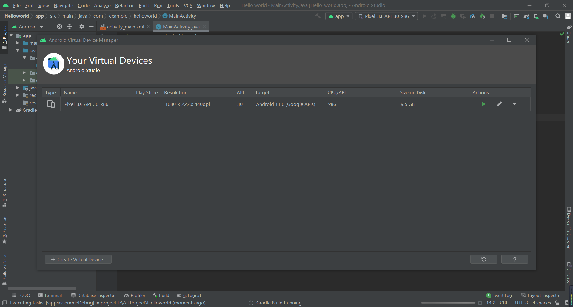Click the user account avatar icon
The height and width of the screenshot is (307, 573).
(568, 16)
